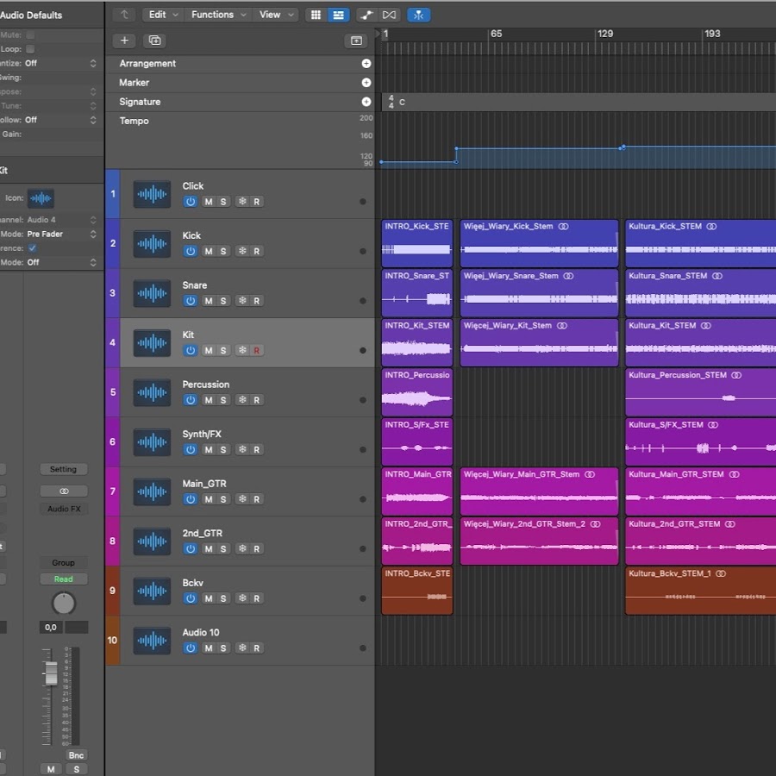
Task: Open the View menu
Action: pos(276,15)
